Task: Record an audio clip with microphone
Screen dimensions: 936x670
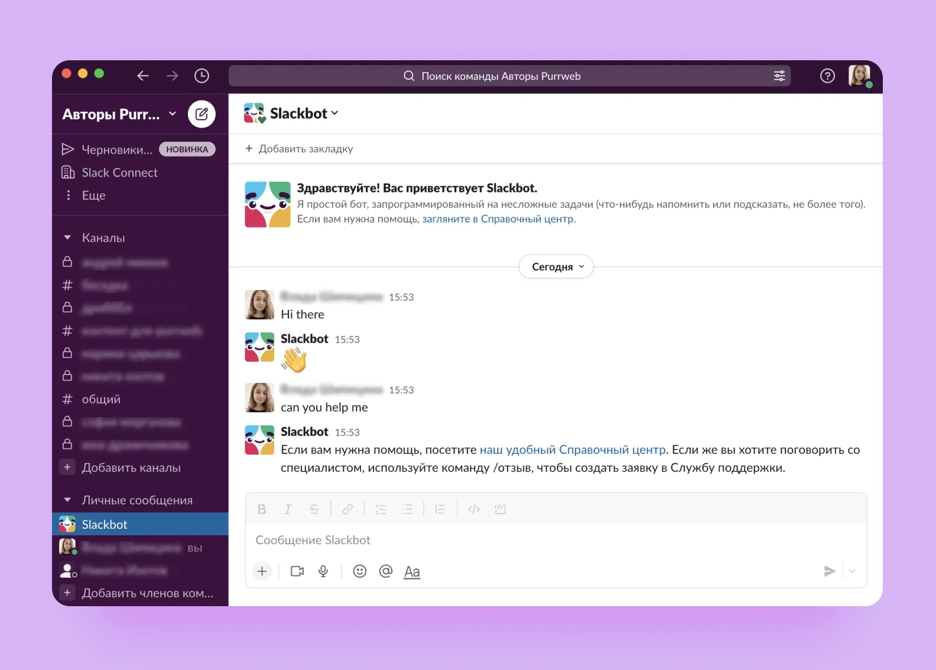Action: point(323,571)
